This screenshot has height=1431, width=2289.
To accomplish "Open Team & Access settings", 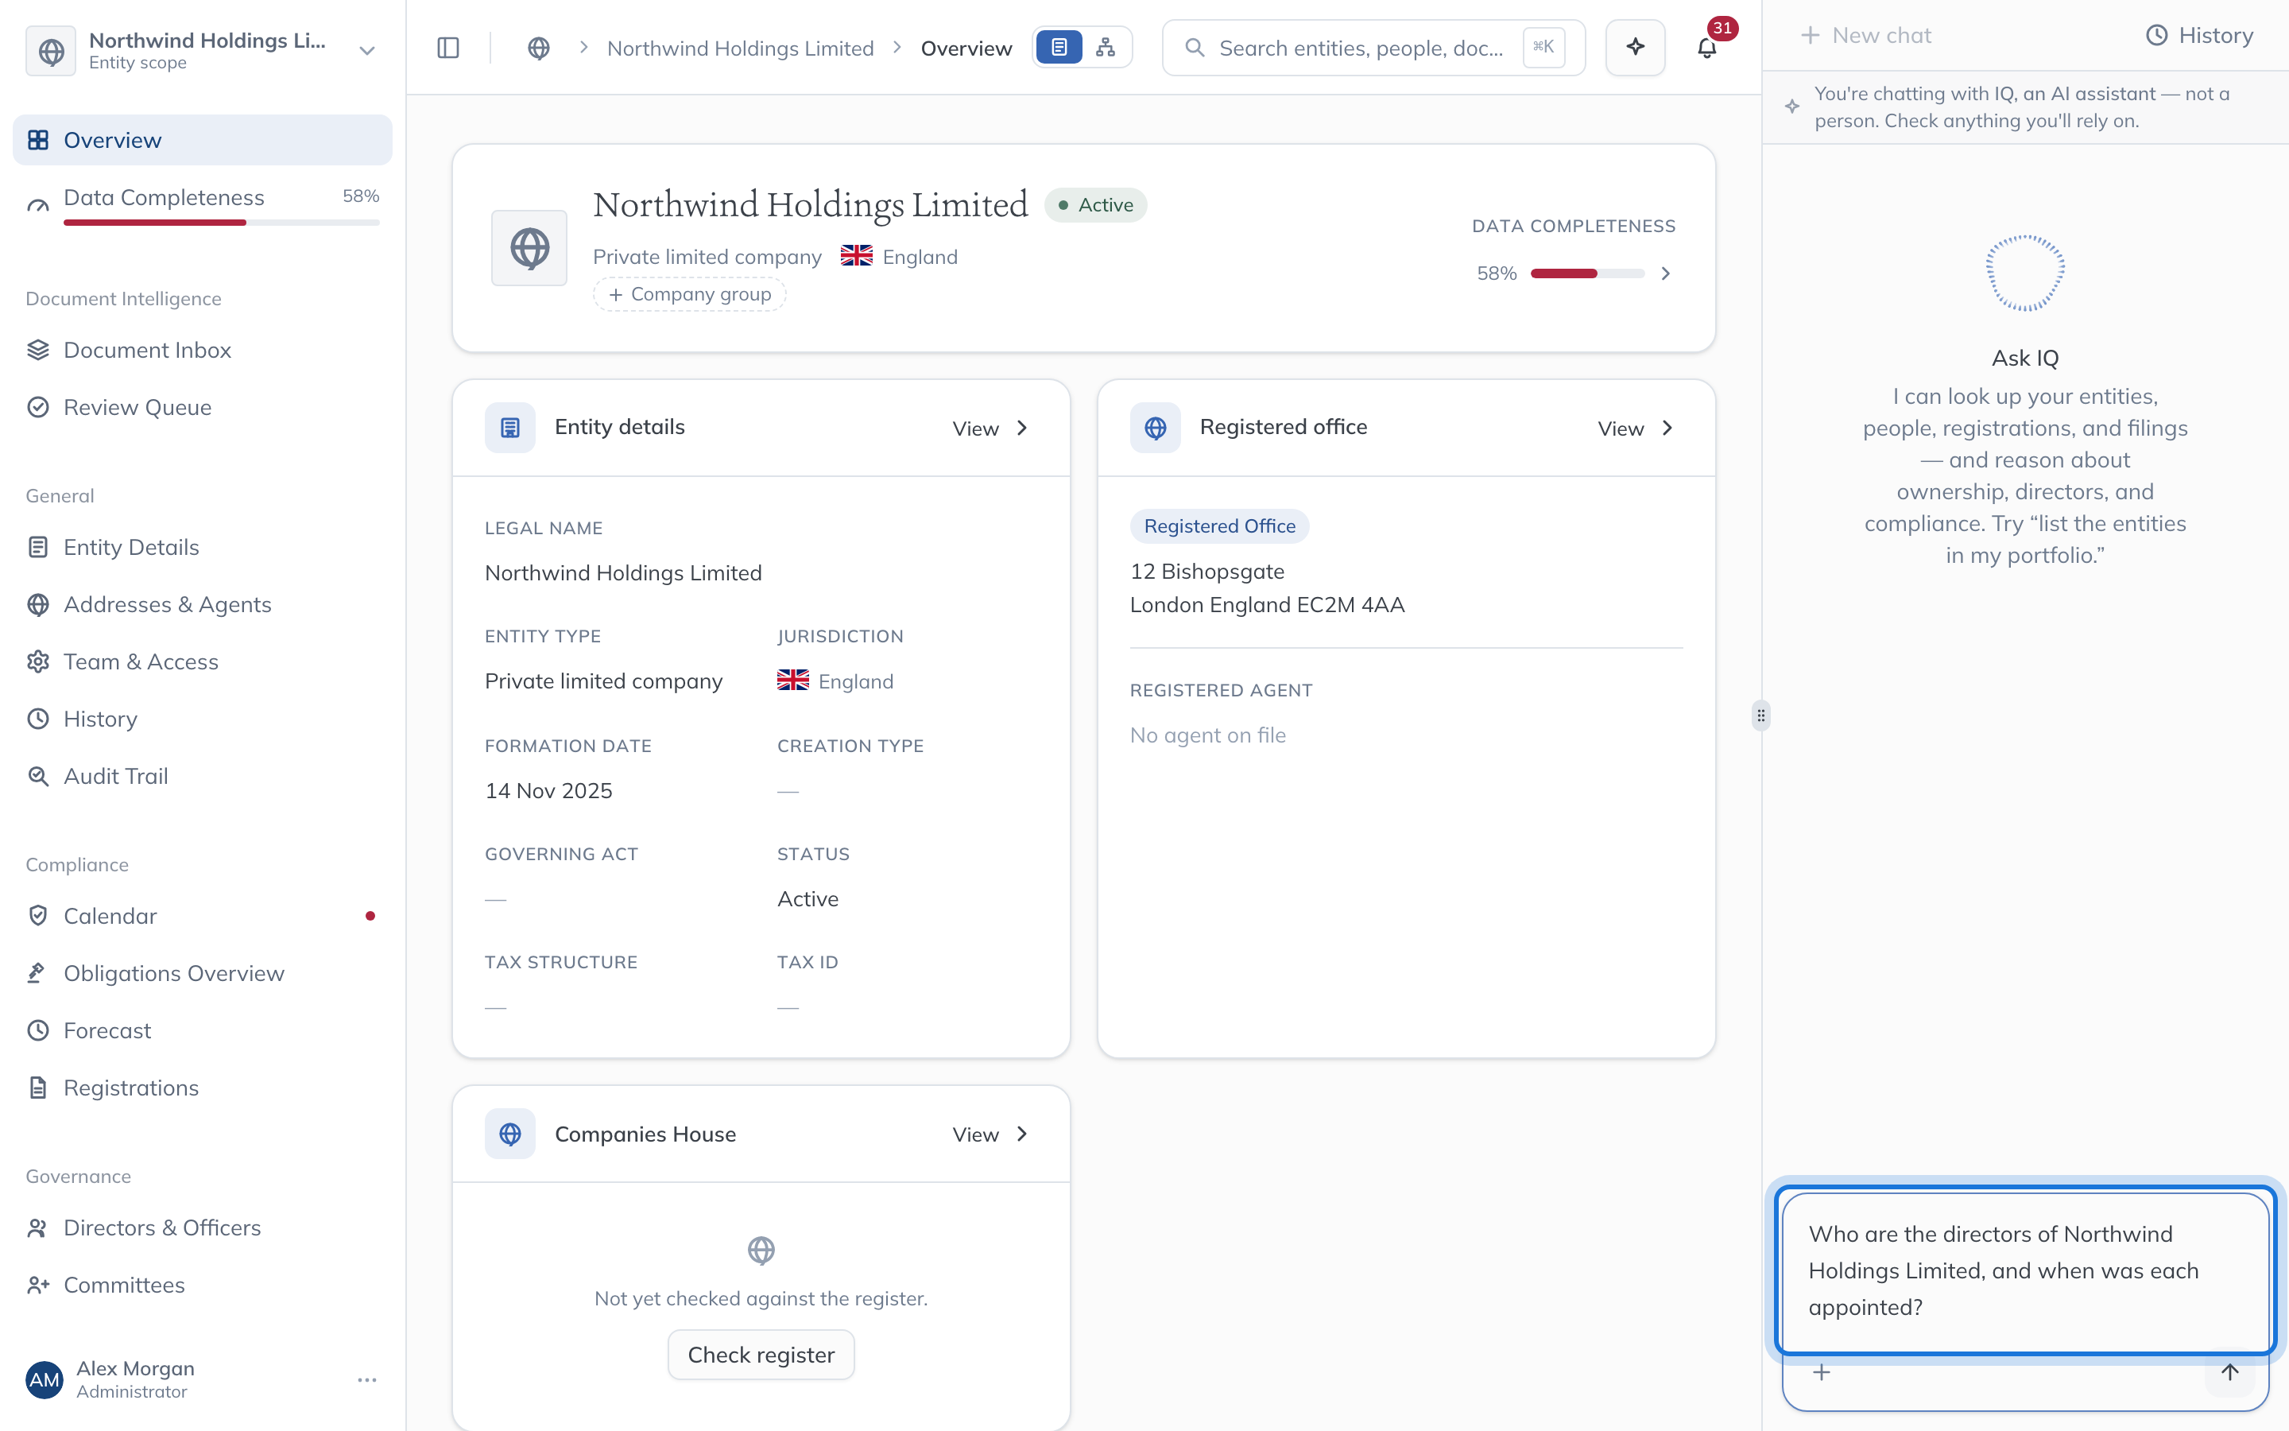I will pyautogui.click(x=203, y=661).
